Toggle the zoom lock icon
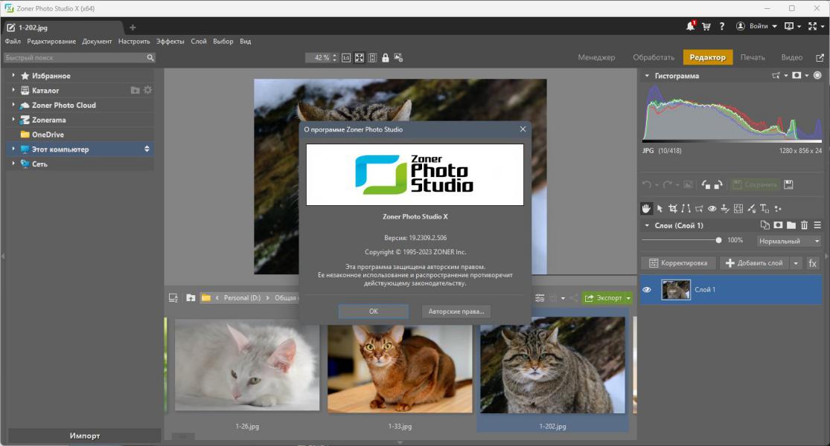This screenshot has height=446, width=830. tap(386, 58)
